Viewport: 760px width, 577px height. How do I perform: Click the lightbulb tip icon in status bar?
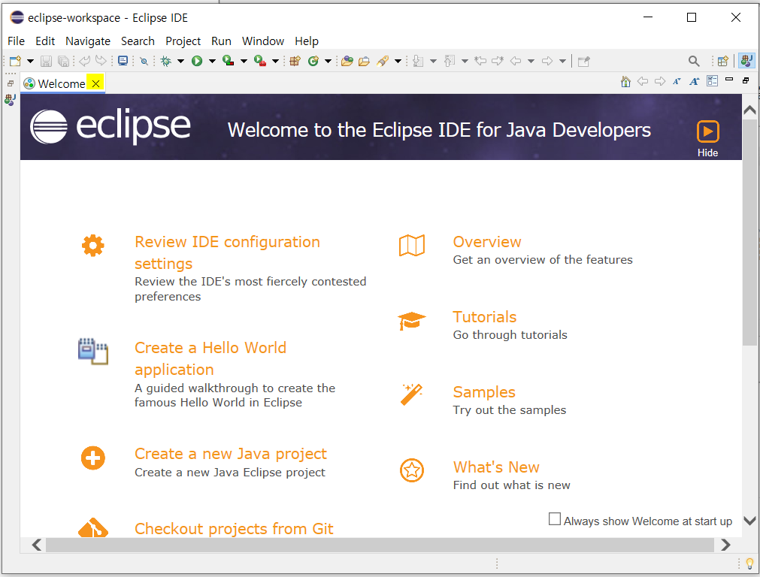[x=749, y=564]
